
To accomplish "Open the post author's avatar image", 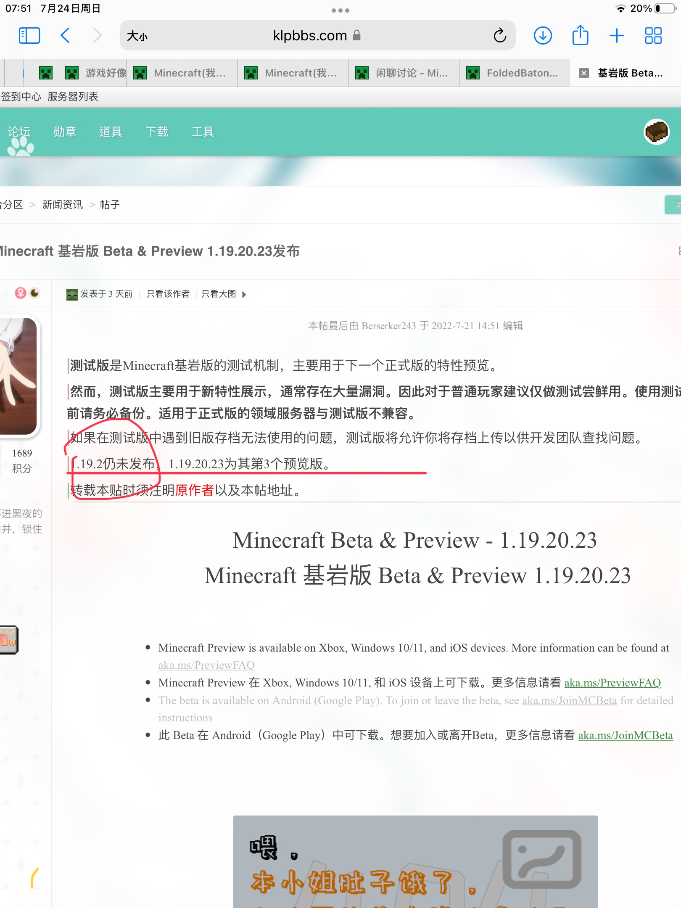I will (x=18, y=376).
